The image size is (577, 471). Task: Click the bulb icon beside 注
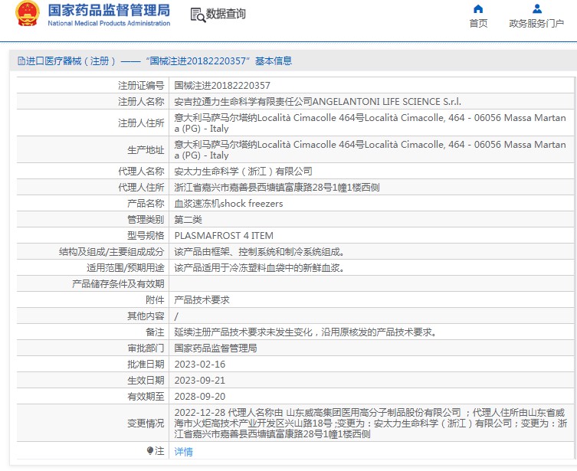point(150,451)
